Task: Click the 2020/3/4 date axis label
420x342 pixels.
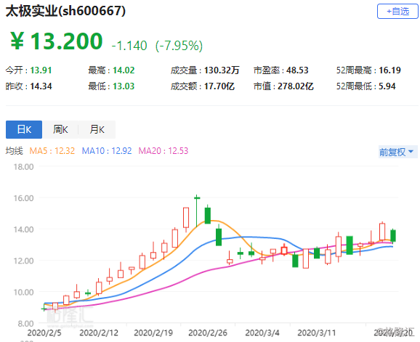Action: [262, 333]
